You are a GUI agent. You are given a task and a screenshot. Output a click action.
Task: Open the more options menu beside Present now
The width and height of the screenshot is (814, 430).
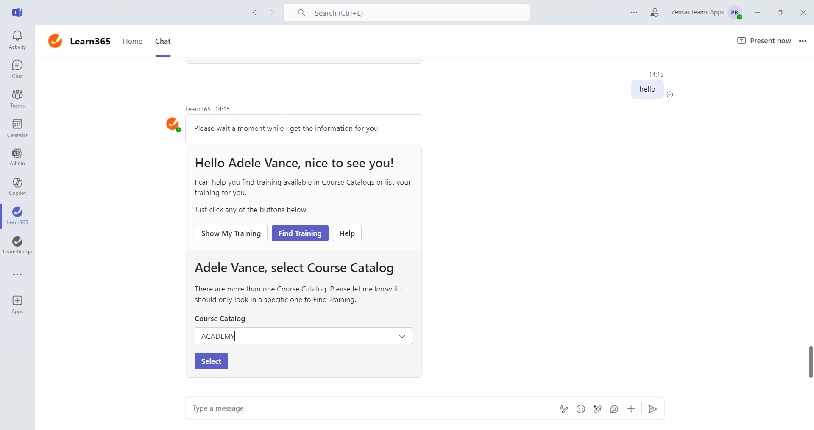pos(803,41)
